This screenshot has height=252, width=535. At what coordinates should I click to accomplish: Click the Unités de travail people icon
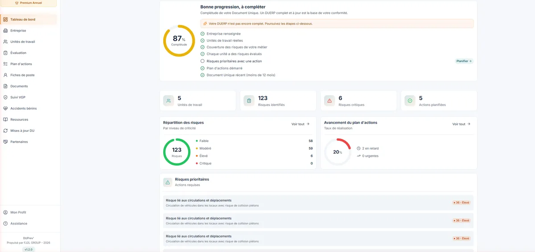click(x=5, y=42)
